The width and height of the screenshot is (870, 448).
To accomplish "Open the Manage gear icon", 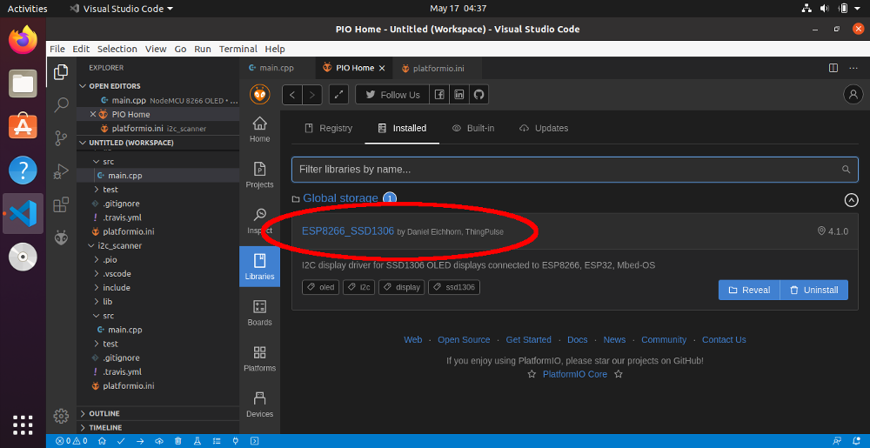I will point(61,415).
